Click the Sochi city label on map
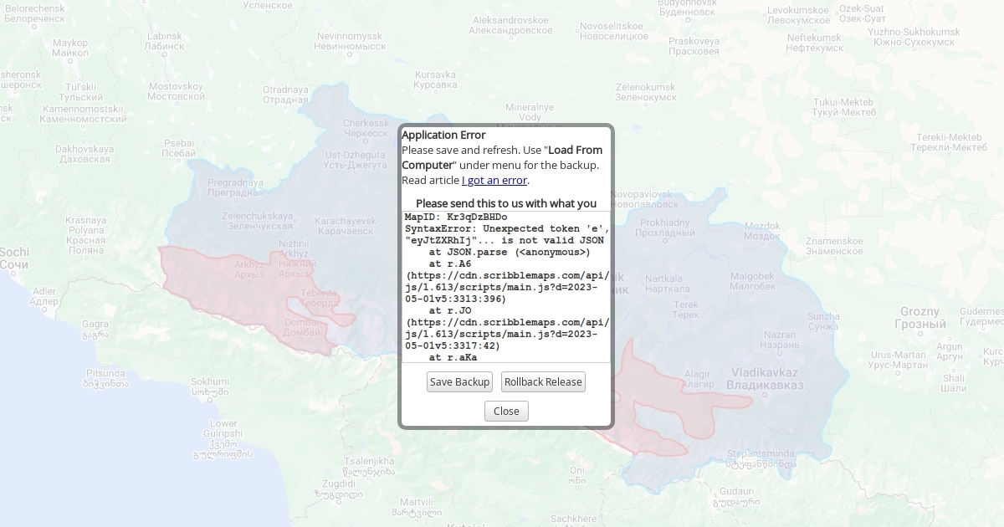 coord(14,258)
